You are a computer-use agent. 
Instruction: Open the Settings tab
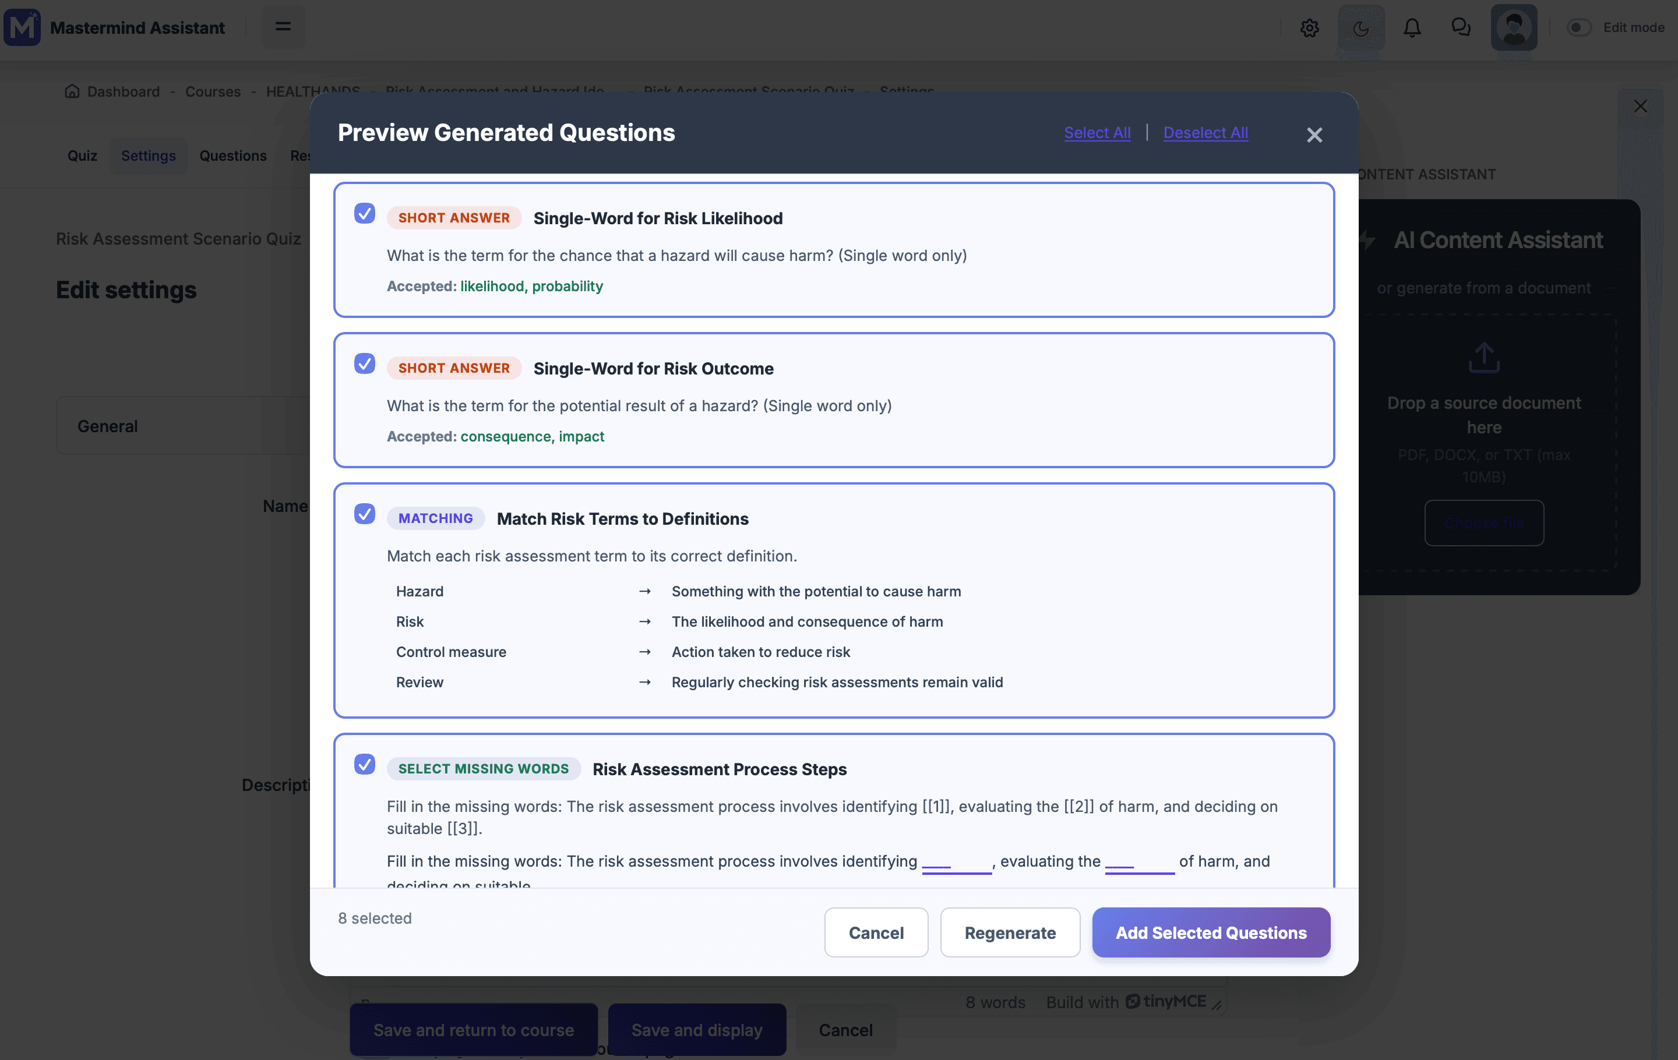click(149, 156)
